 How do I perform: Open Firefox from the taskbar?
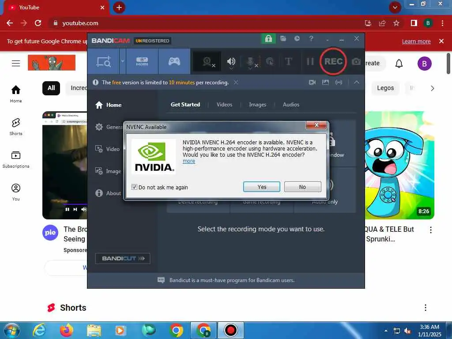pos(66,330)
